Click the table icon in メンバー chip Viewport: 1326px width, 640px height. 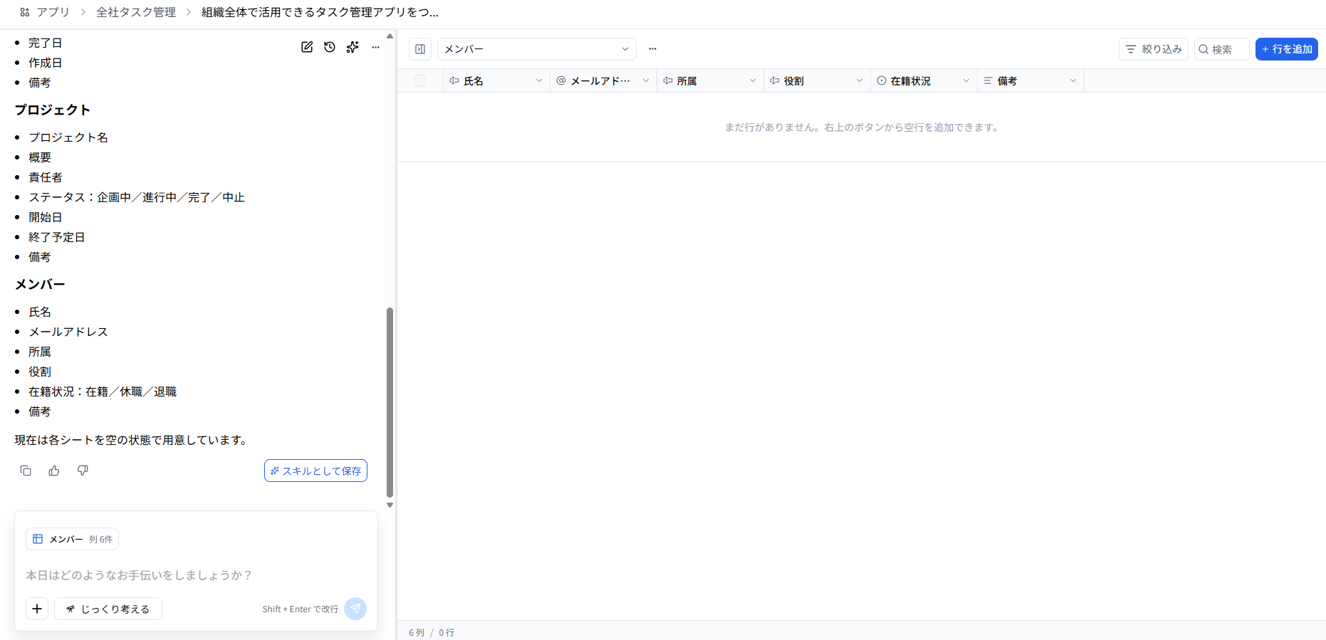point(38,539)
